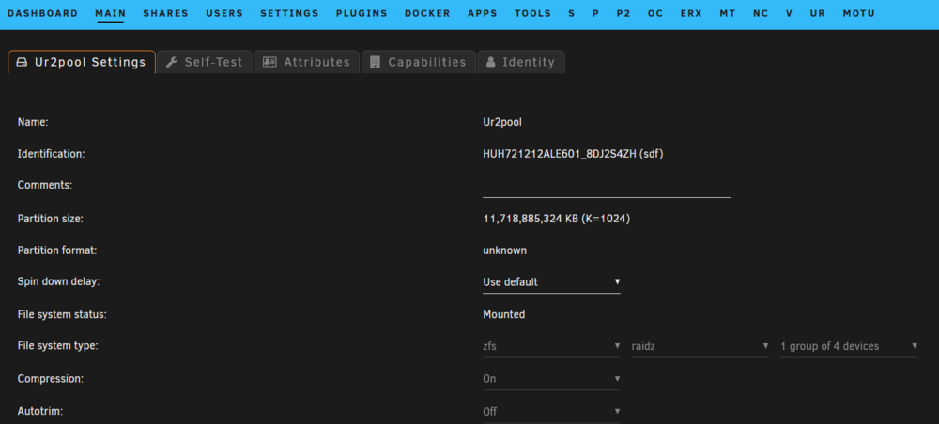Open the Users page
This screenshot has width=939, height=424.
224,13
